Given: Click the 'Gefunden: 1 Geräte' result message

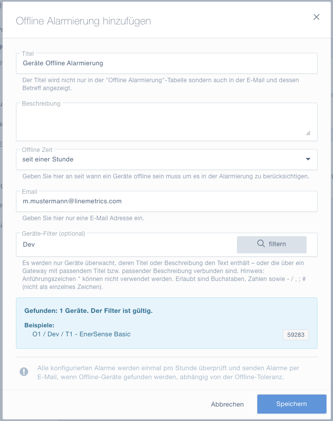Looking at the screenshot, I should pyautogui.click(x=89, y=311).
